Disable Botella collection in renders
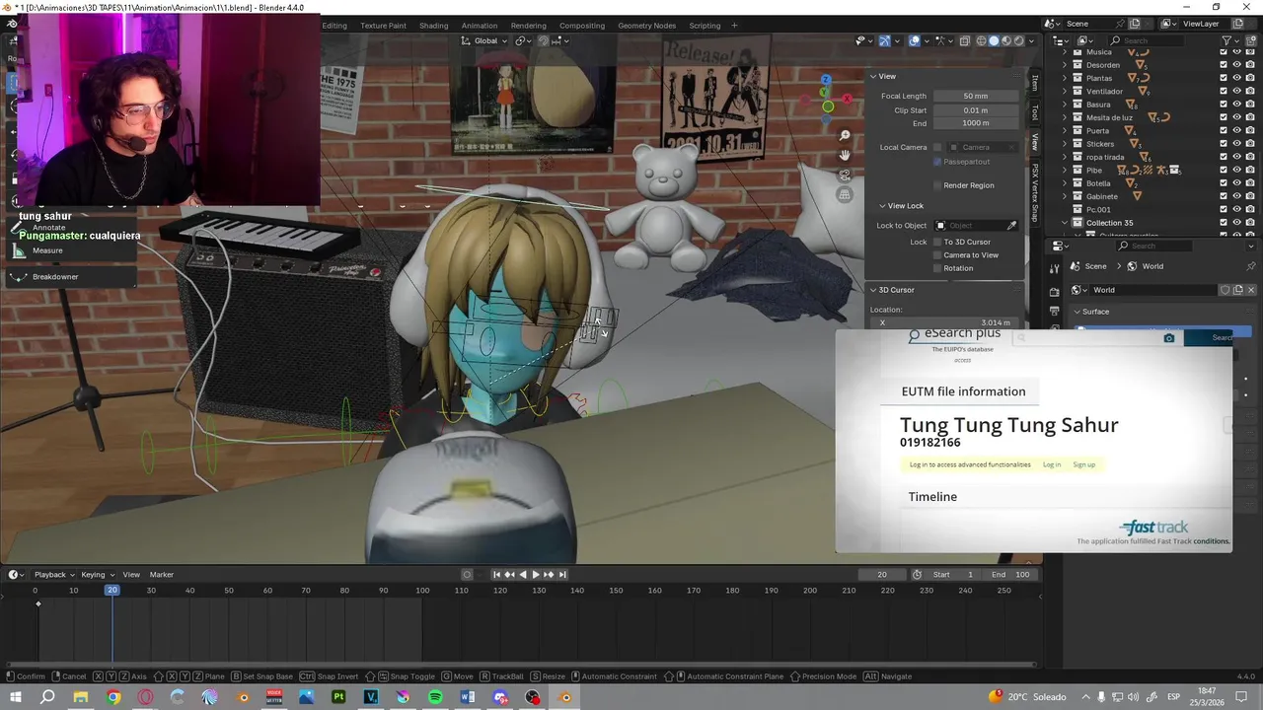The image size is (1263, 710). pos(1250,183)
